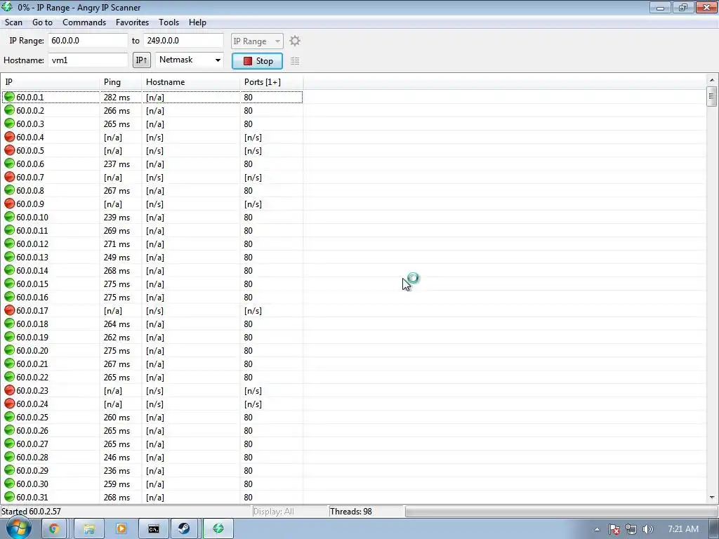Select red status icon of 60.0.0.7
Viewport: 719px width, 539px height.
click(x=10, y=177)
